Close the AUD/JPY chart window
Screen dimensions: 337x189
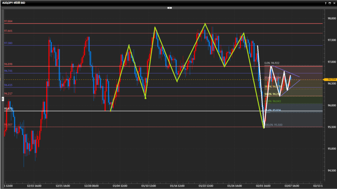334,3
